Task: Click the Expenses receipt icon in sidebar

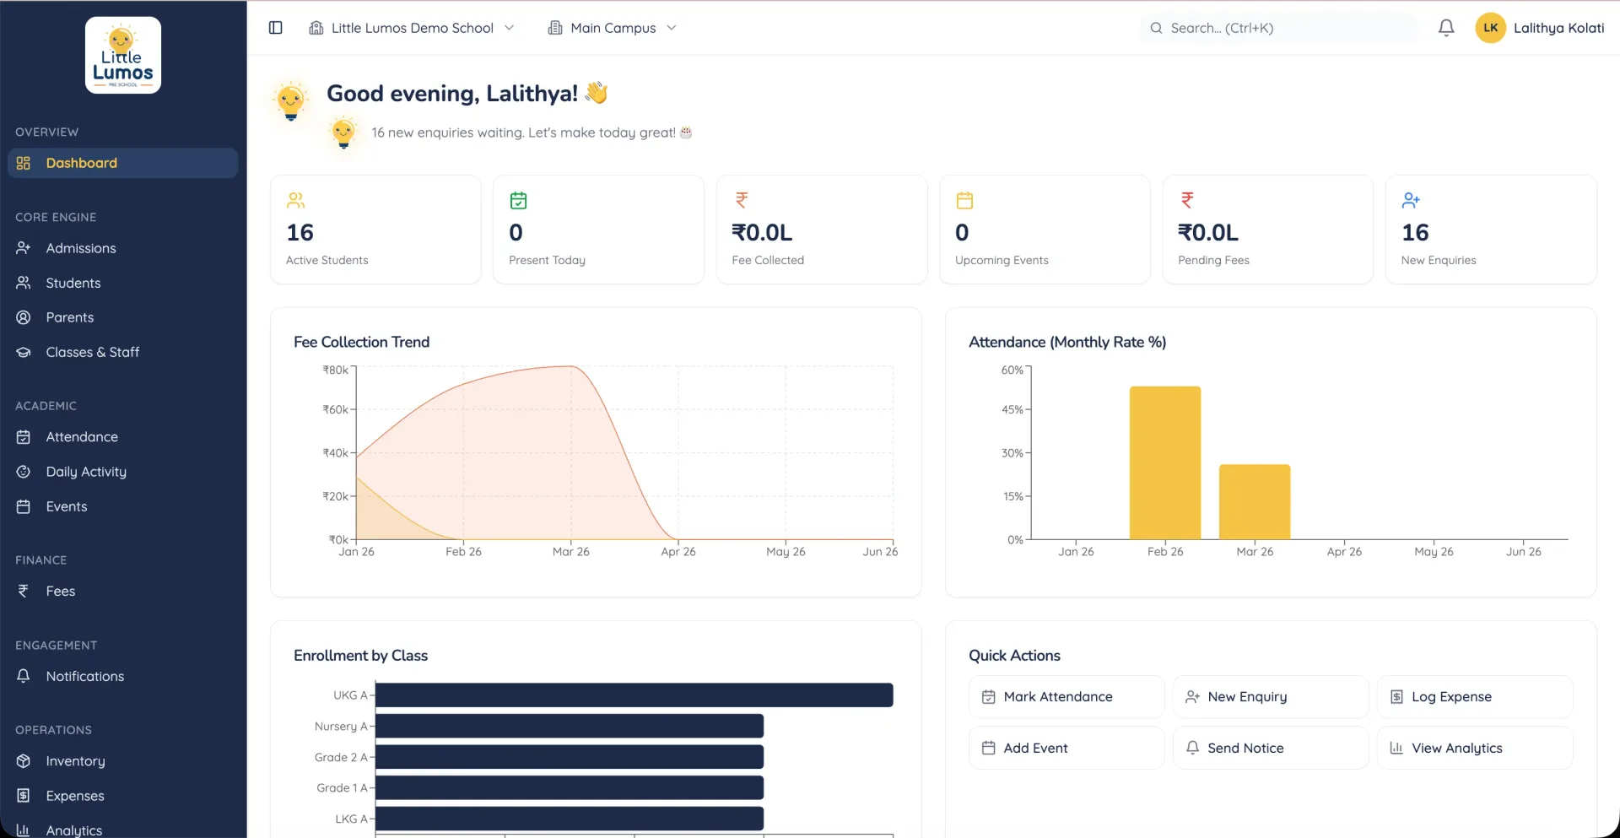Action: (x=24, y=796)
